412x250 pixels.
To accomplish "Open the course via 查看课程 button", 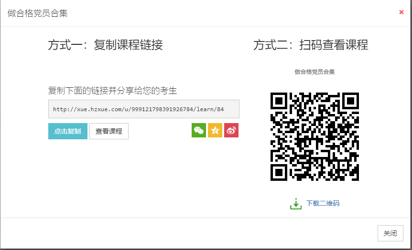I will (109, 131).
